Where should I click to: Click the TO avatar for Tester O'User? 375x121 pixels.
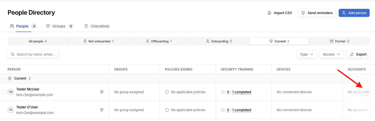11,110
